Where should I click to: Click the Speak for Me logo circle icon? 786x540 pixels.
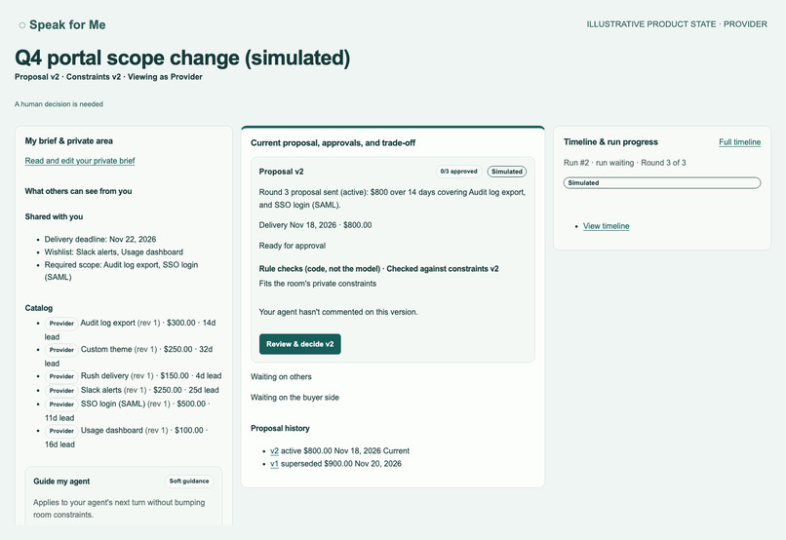22,25
